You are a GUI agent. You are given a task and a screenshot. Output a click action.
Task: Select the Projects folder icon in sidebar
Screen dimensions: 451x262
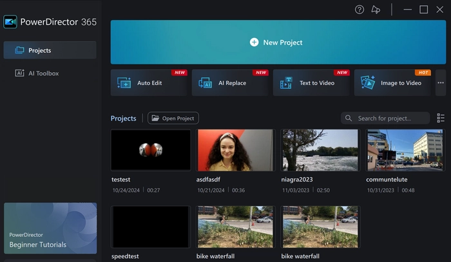click(x=19, y=50)
